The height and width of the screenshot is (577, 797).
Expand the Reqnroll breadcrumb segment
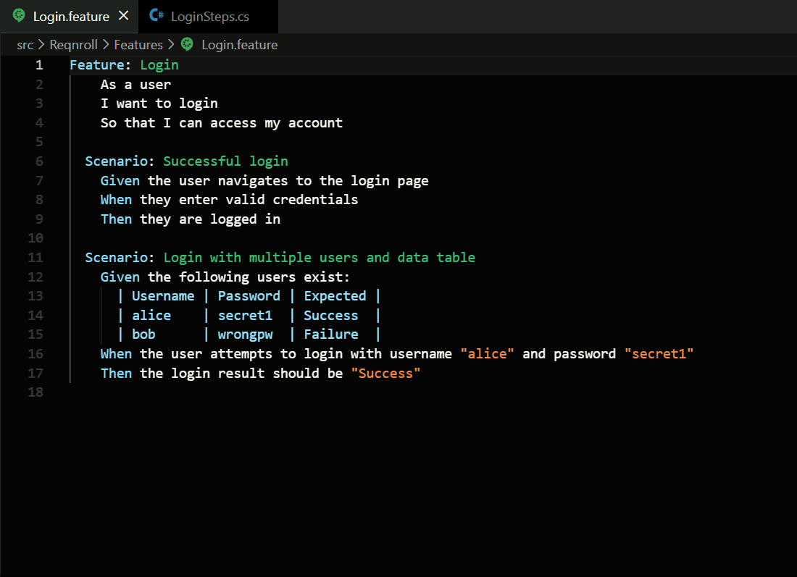[x=74, y=45]
